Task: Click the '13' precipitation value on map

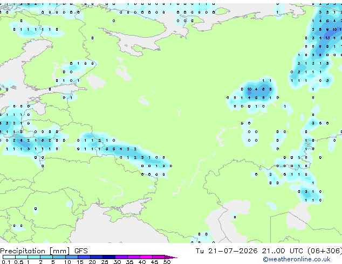Action: [327, 38]
